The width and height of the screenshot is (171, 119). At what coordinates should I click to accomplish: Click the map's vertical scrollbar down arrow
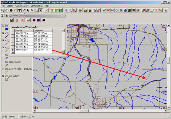168,108
